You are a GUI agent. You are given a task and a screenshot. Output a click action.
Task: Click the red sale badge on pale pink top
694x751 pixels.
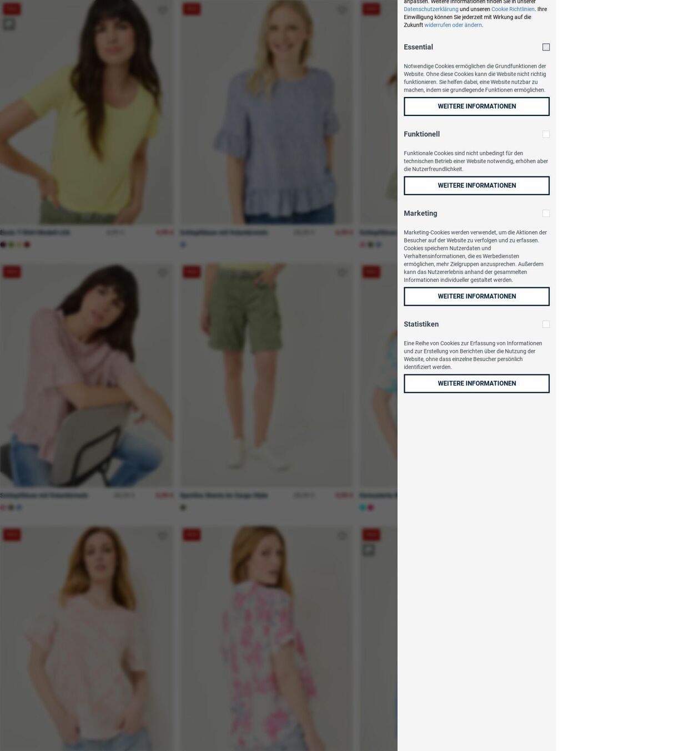12,535
